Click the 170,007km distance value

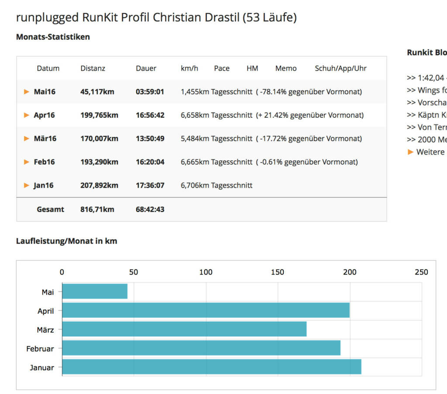click(x=99, y=138)
